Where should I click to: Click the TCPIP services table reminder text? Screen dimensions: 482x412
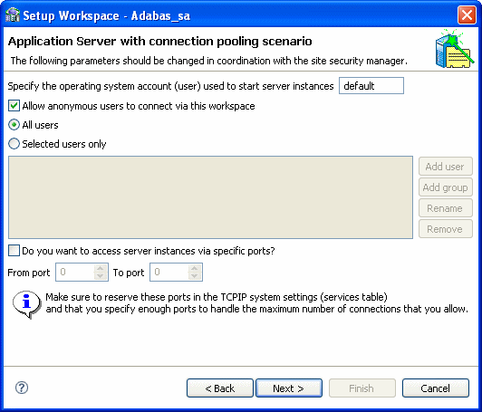point(256,303)
